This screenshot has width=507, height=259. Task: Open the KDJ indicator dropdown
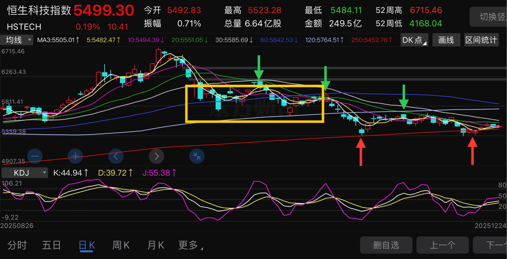point(25,173)
